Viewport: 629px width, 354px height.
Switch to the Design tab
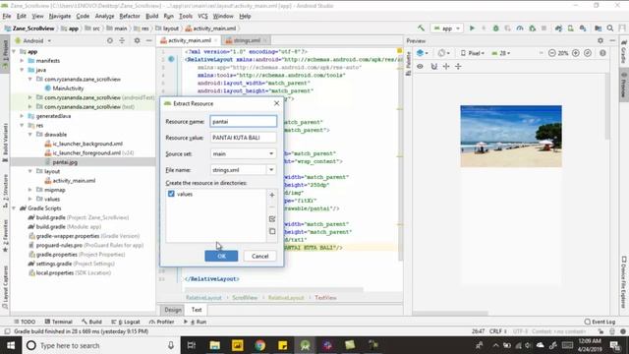(173, 310)
